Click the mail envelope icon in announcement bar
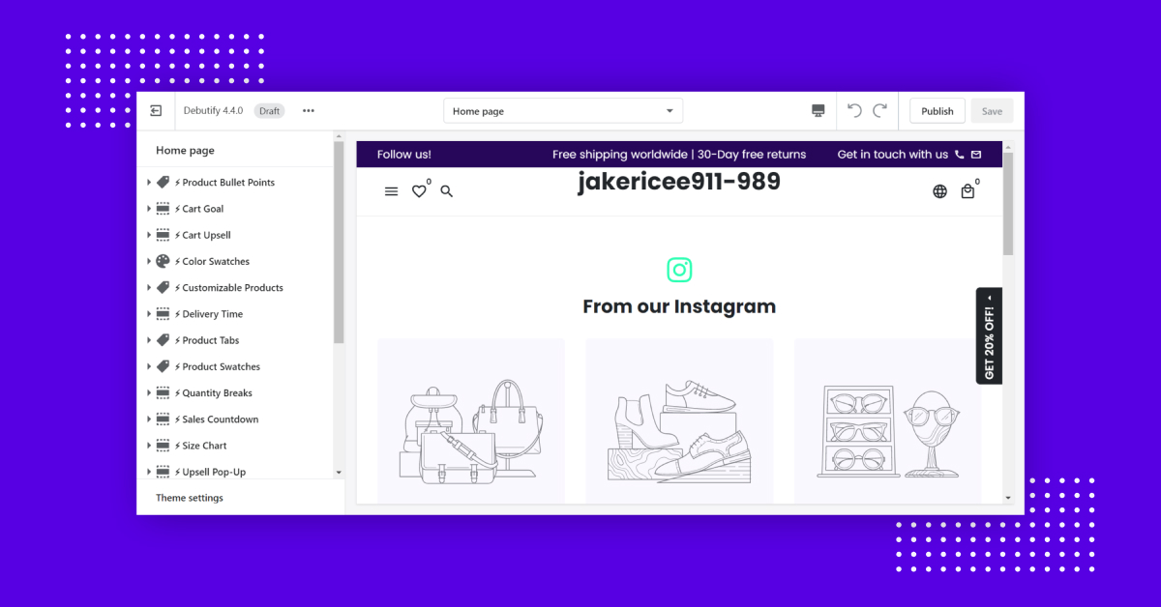Image resolution: width=1161 pixels, height=607 pixels. coord(976,155)
